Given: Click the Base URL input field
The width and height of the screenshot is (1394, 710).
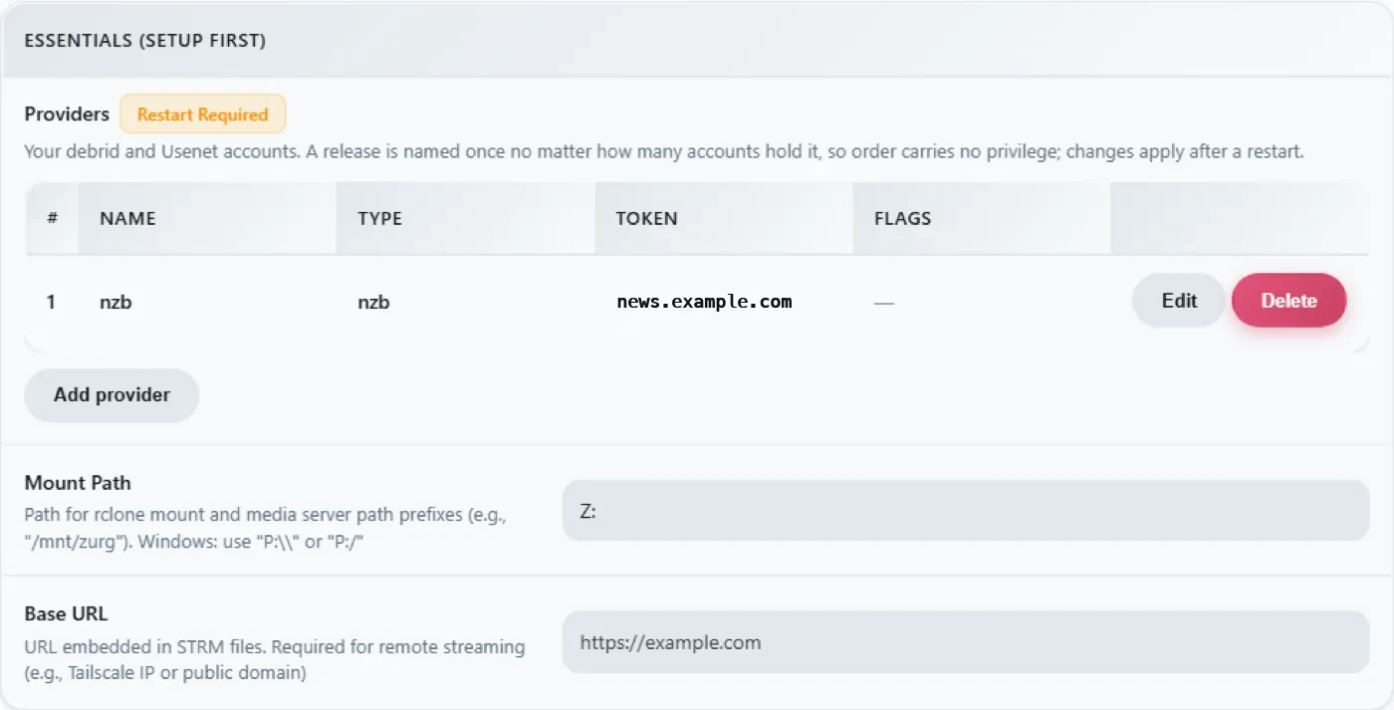Looking at the screenshot, I should click(966, 642).
